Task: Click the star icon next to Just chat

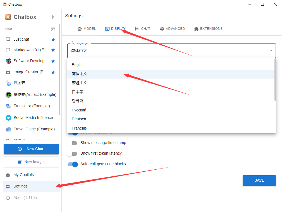Action: pos(53,40)
